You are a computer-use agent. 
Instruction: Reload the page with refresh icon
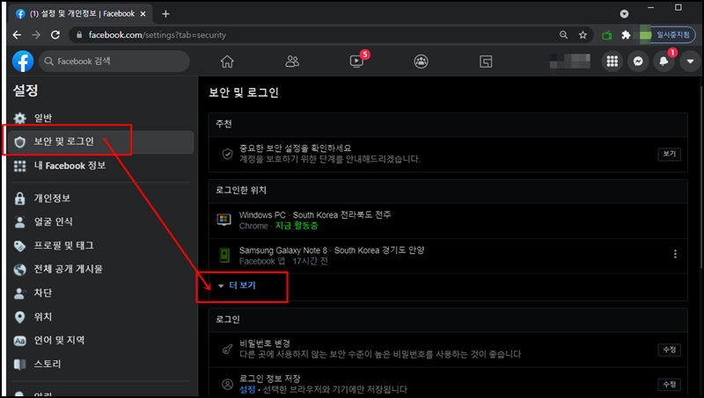[x=55, y=35]
